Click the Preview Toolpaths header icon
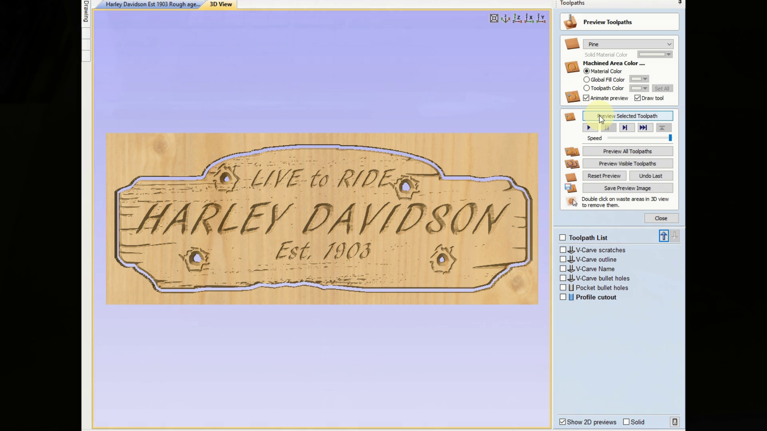 click(x=570, y=22)
